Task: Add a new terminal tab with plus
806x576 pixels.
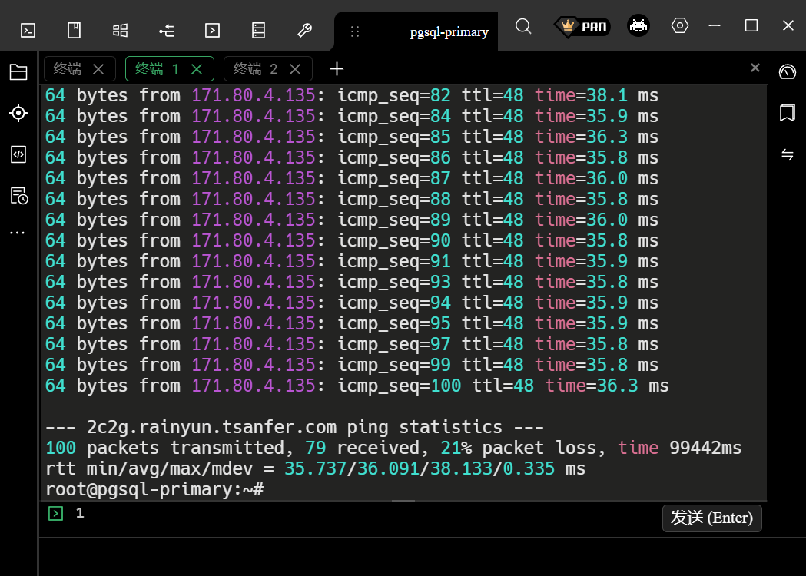Action: tap(337, 69)
